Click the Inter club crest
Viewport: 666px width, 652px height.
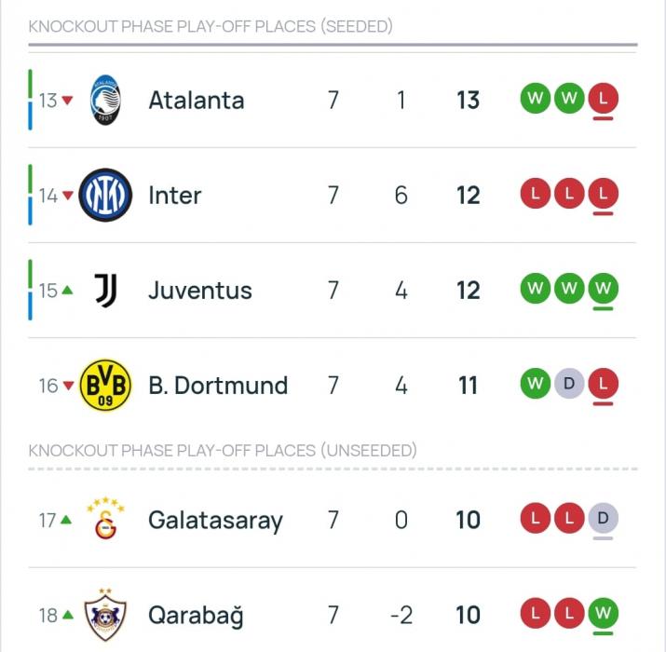105,196
